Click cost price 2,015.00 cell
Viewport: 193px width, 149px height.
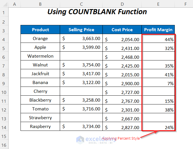122,74
